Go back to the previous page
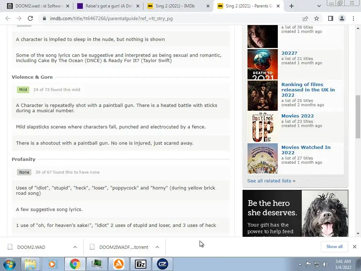361x271 pixels. (x=8, y=18)
